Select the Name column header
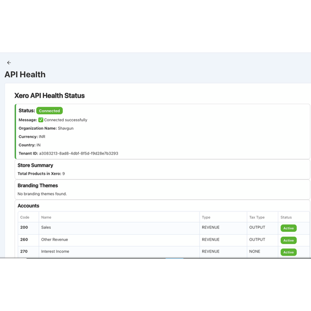Viewport: 311px width, 311px height. [x=46, y=217]
